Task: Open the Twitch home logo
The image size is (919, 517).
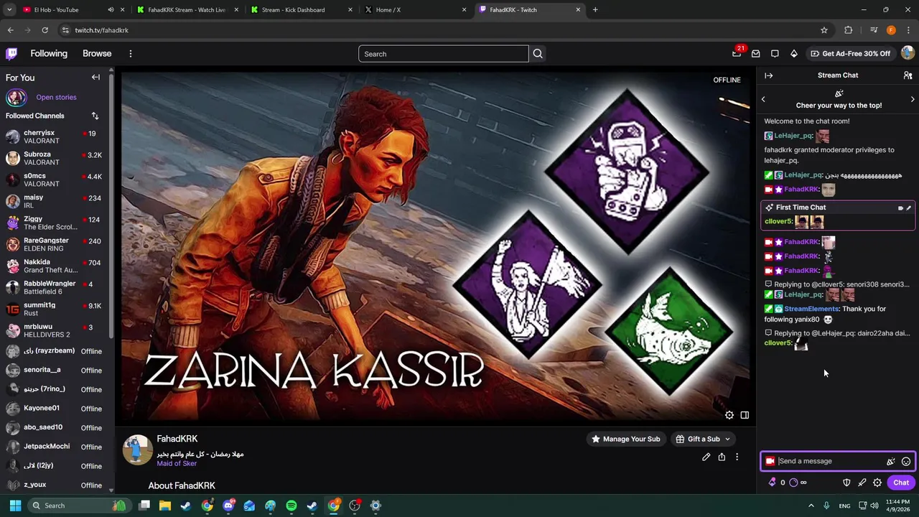Action: tap(11, 53)
